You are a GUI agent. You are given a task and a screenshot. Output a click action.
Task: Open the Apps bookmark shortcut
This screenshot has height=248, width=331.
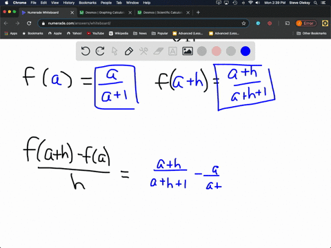[x=11, y=33]
